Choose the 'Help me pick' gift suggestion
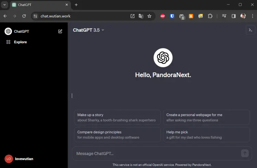 click(207, 135)
